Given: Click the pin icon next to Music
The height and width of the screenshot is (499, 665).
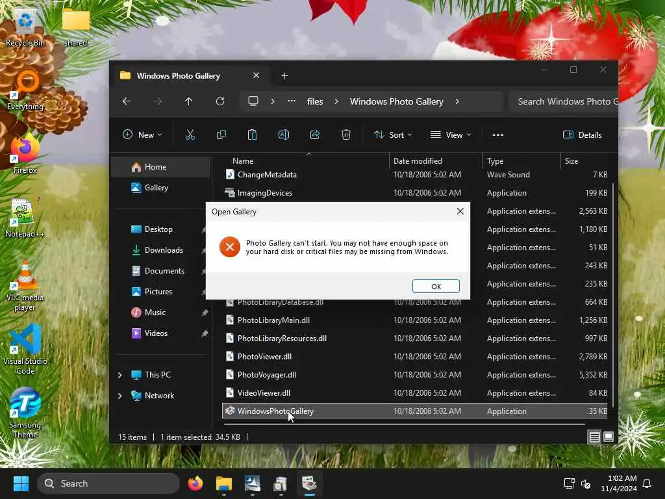Looking at the screenshot, I should click(205, 313).
